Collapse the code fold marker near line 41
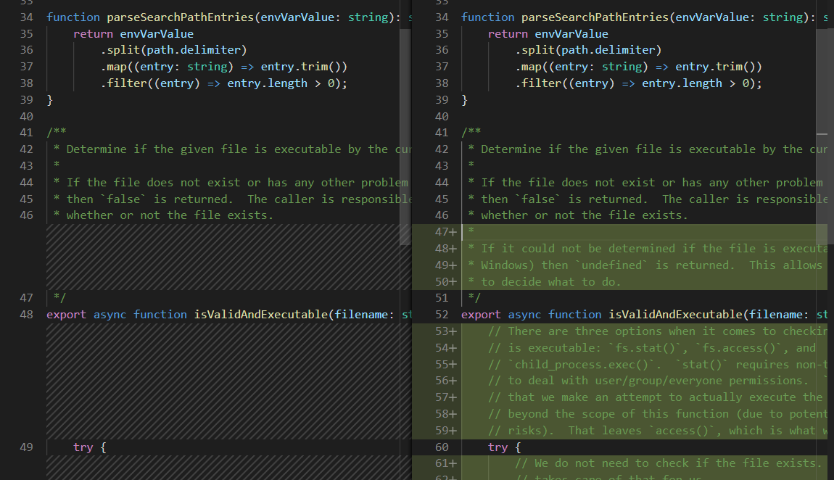834x480 pixels. coord(38,132)
